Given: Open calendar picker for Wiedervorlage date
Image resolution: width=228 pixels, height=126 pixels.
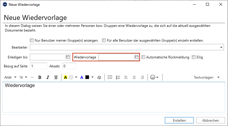Looking at the screenshot, I should click(136, 57).
